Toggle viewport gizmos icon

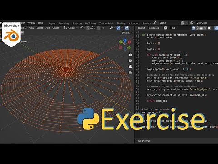click(x=118, y=28)
